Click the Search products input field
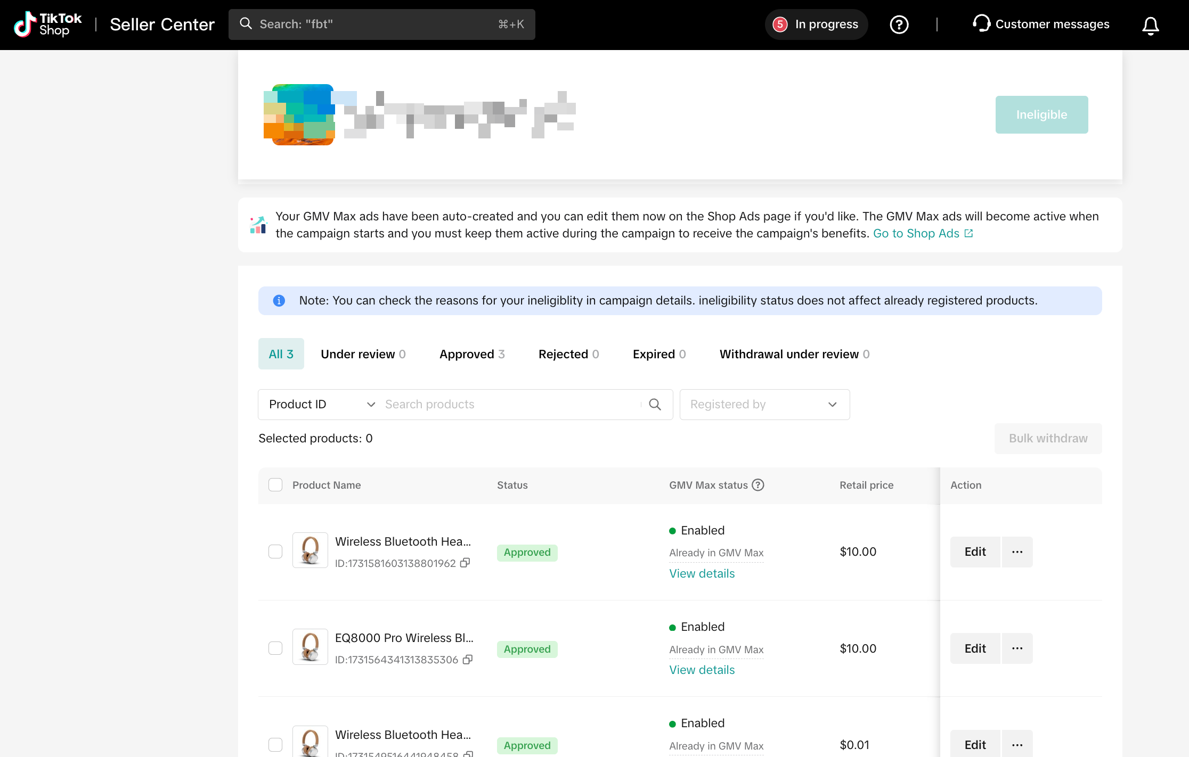The width and height of the screenshot is (1189, 757). 509,405
